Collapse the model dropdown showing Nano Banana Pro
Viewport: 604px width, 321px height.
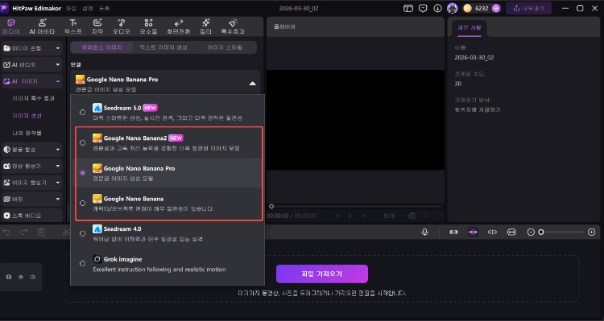253,83
